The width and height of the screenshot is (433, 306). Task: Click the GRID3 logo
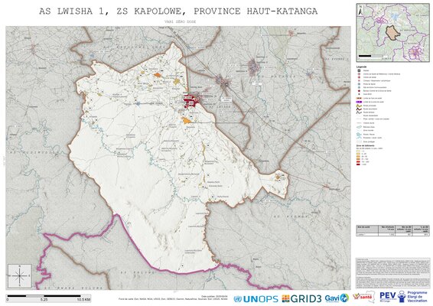tap(301, 298)
